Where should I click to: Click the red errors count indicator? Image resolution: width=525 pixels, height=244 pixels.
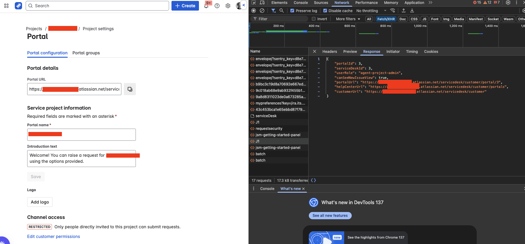click(477, 2)
